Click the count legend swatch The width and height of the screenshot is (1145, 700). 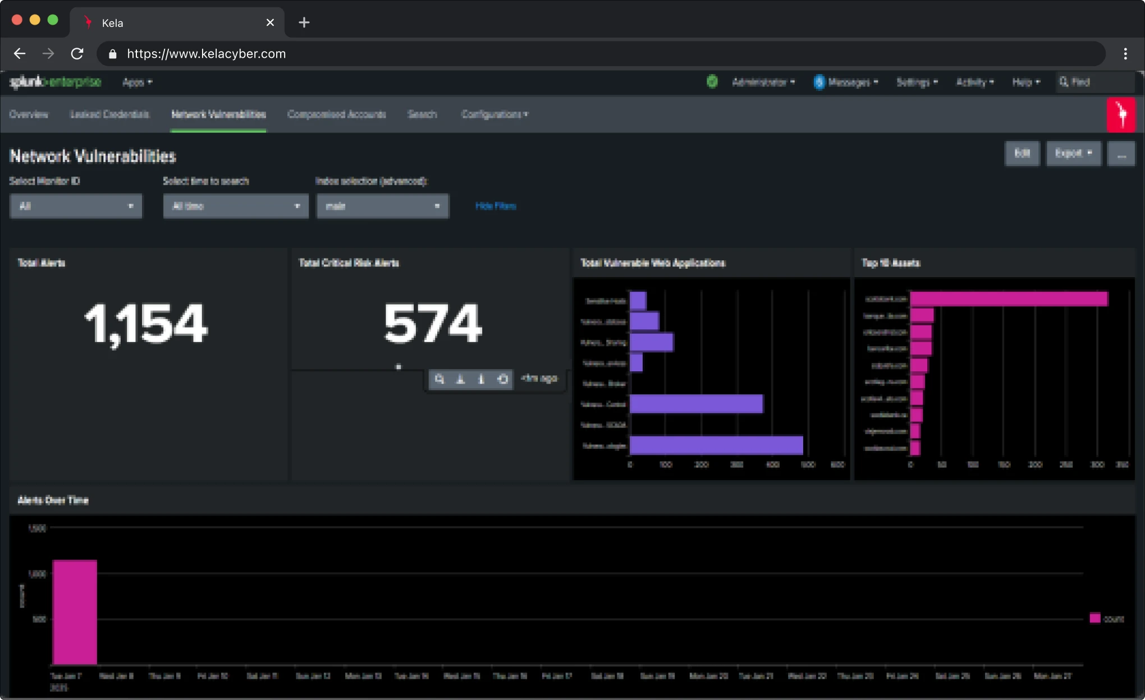coord(1094,618)
